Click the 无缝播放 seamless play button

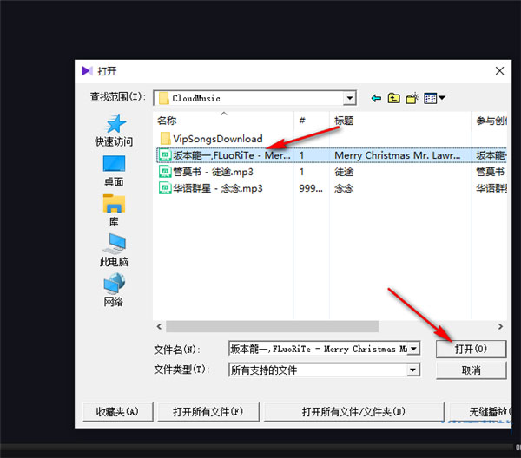pos(480,412)
